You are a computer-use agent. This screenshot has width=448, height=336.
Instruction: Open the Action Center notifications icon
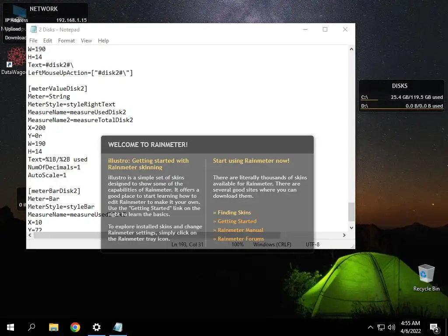pyautogui.click(x=434, y=328)
